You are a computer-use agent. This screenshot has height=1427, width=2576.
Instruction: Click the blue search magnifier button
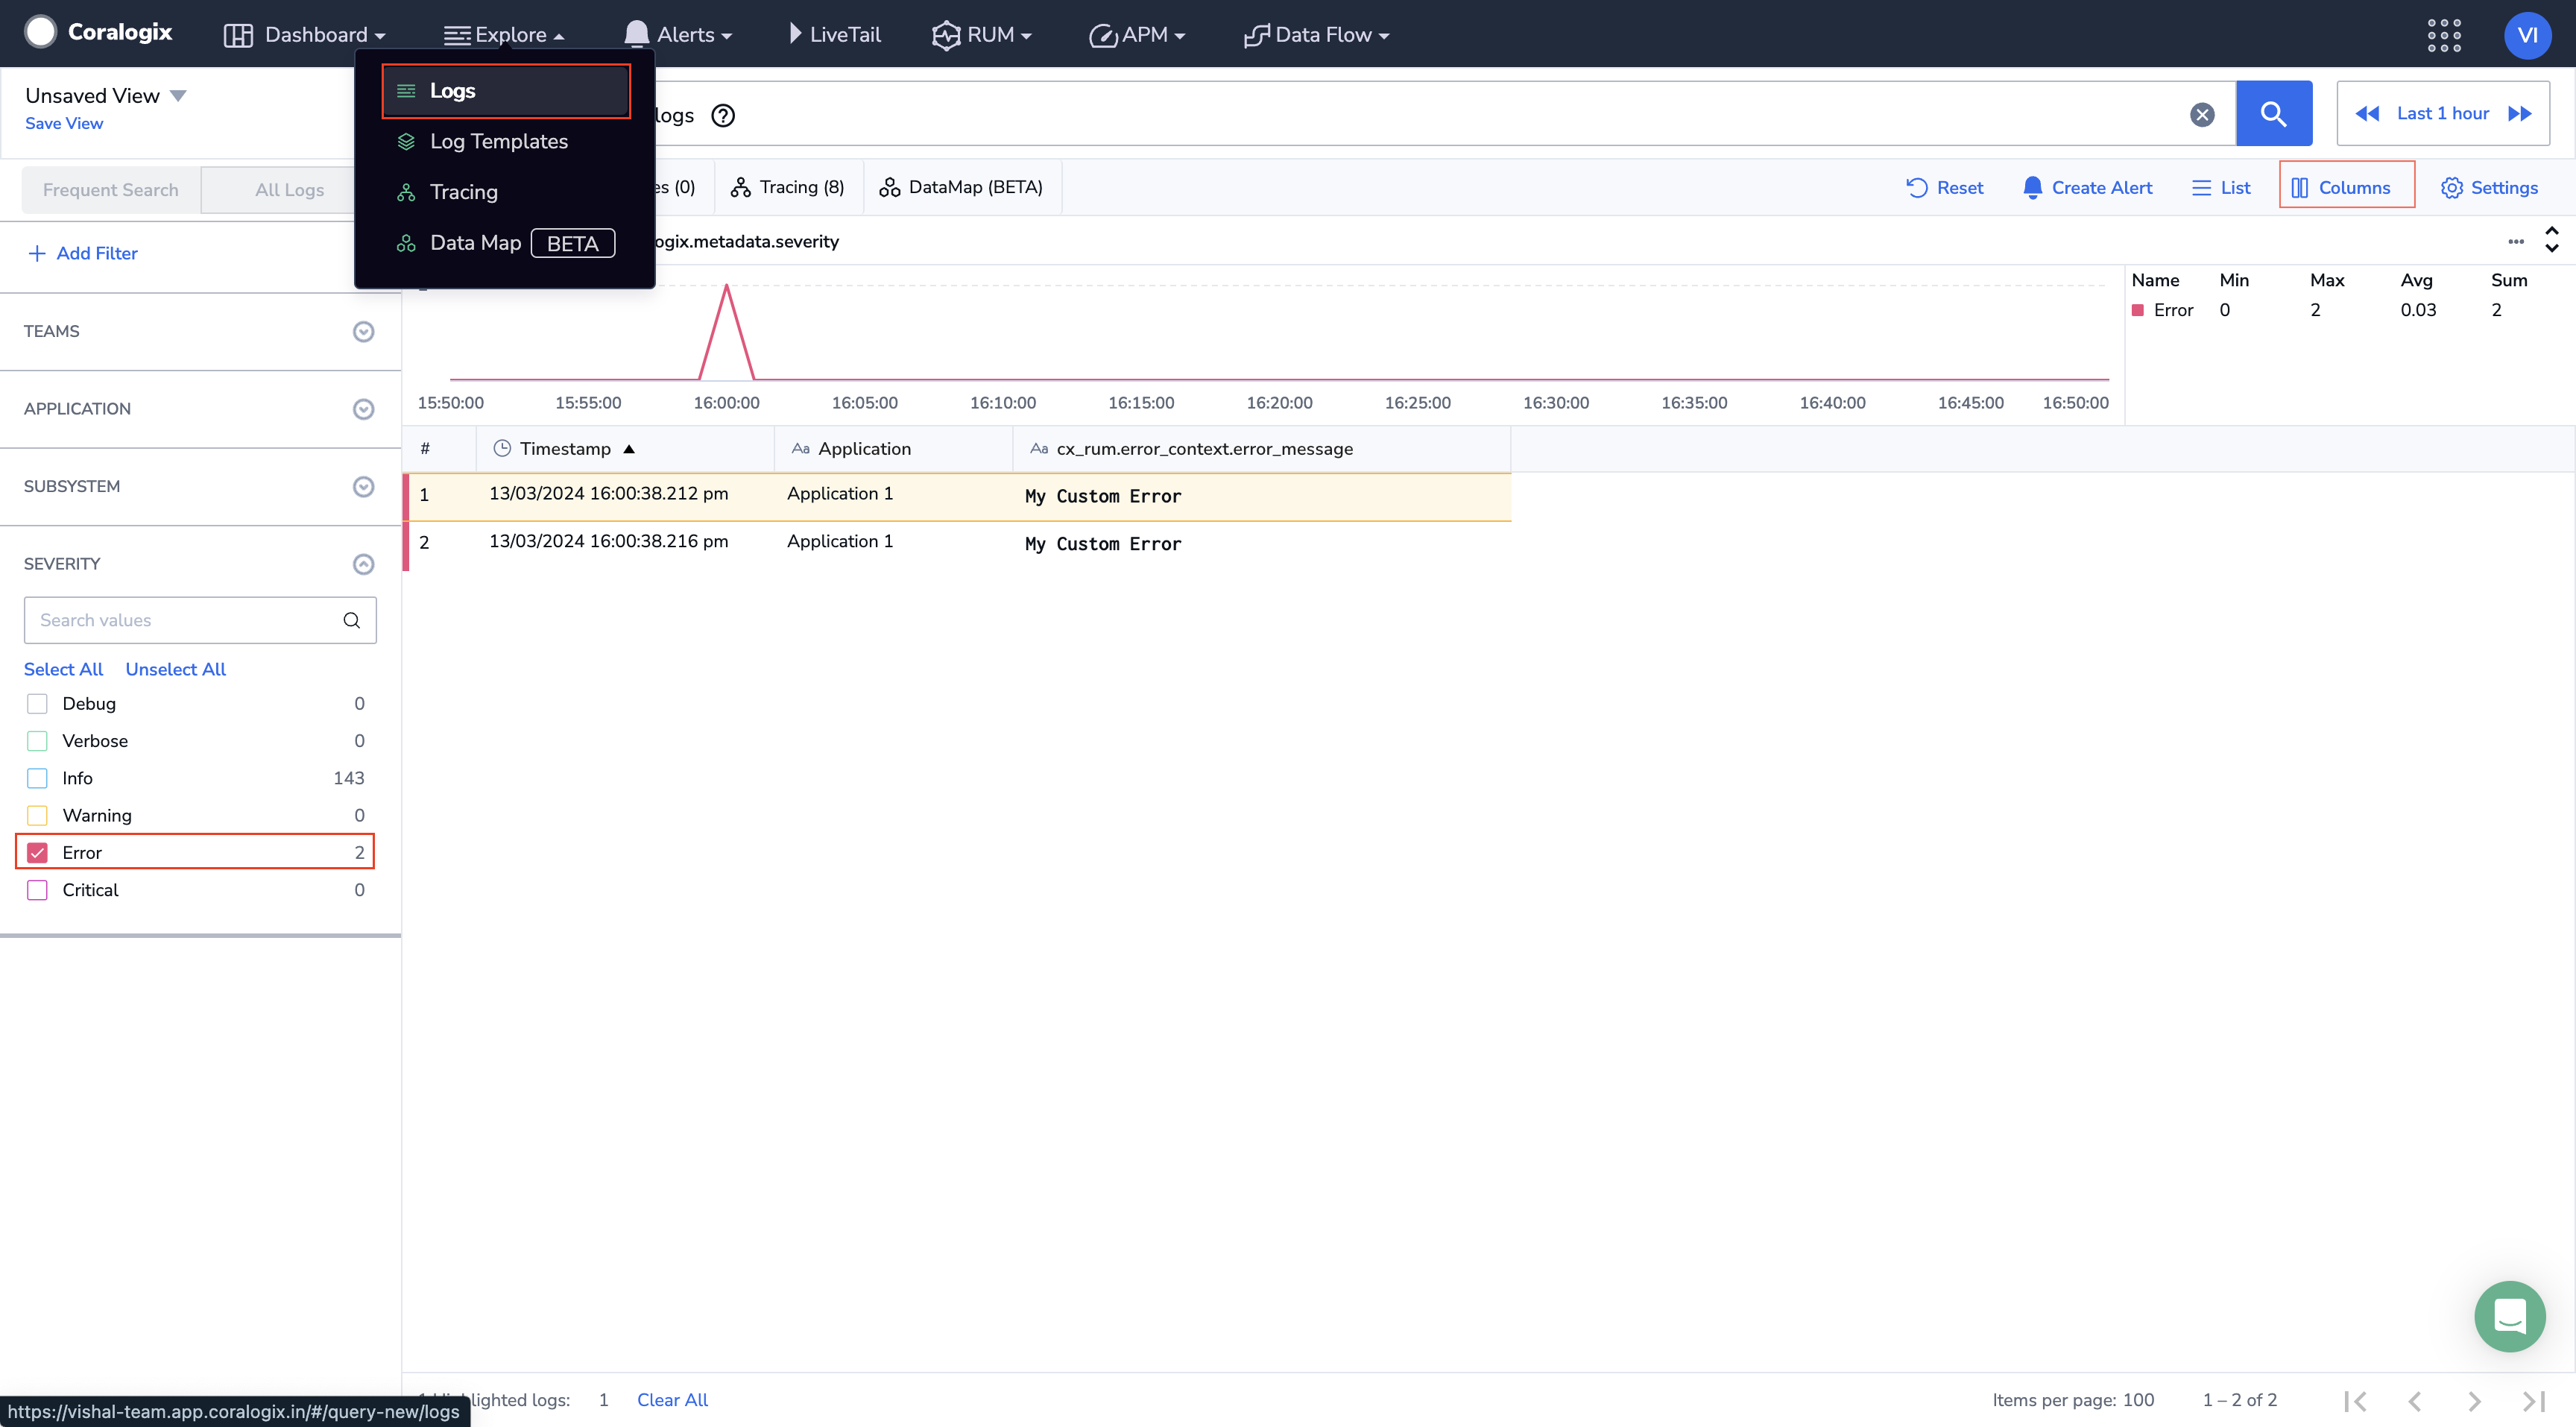[x=2273, y=114]
